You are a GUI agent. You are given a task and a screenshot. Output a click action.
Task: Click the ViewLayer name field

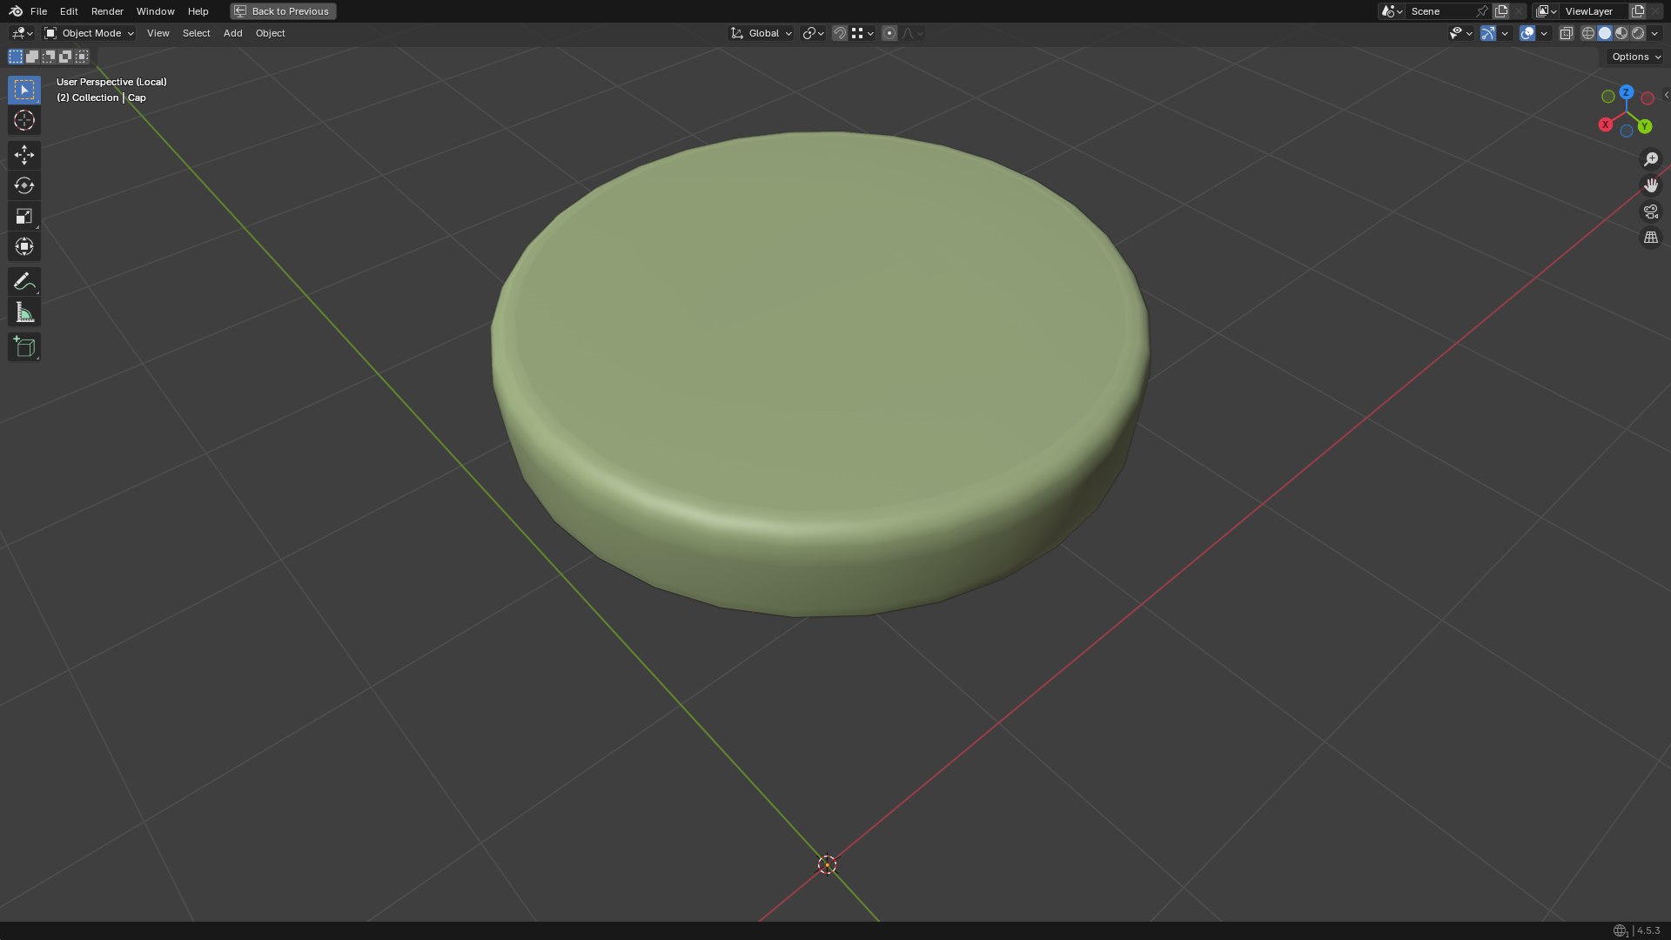point(1593,11)
